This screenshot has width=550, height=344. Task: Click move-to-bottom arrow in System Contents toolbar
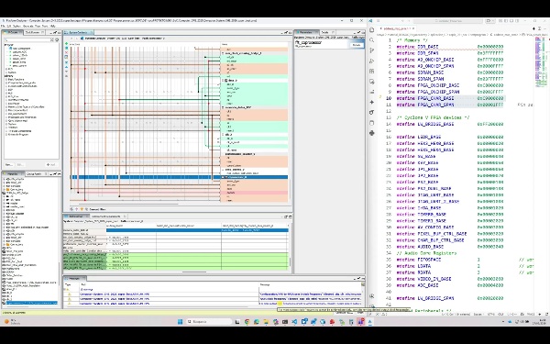pos(66,76)
